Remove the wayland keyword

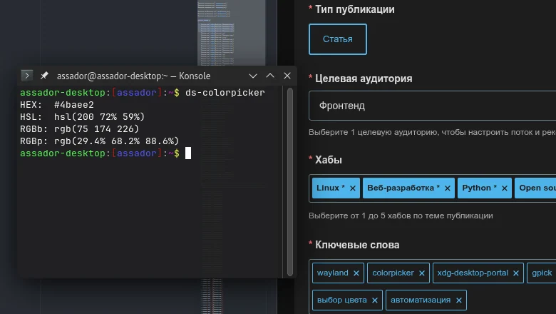coord(356,273)
